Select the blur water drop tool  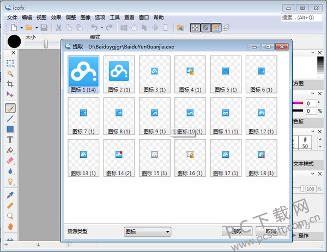click(10, 171)
